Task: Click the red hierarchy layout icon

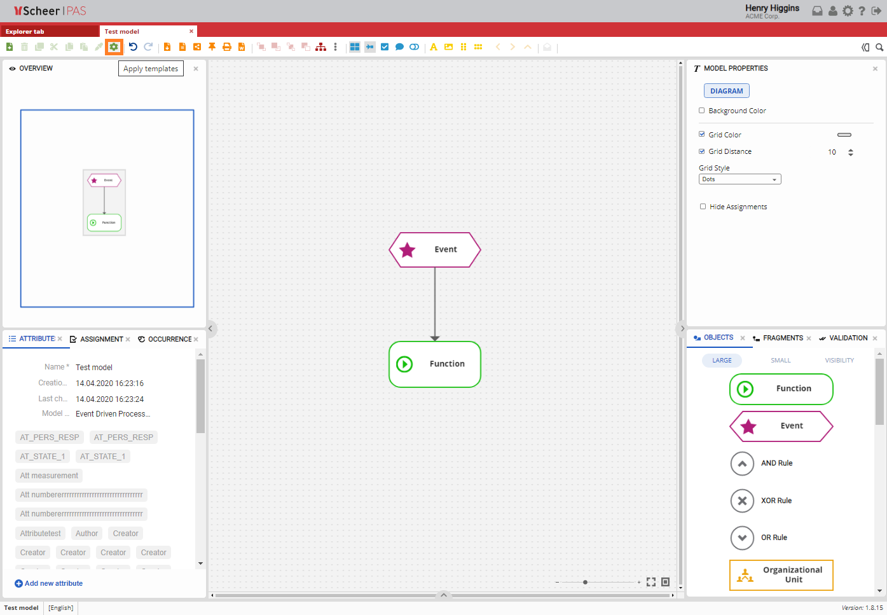Action: pyautogui.click(x=321, y=47)
